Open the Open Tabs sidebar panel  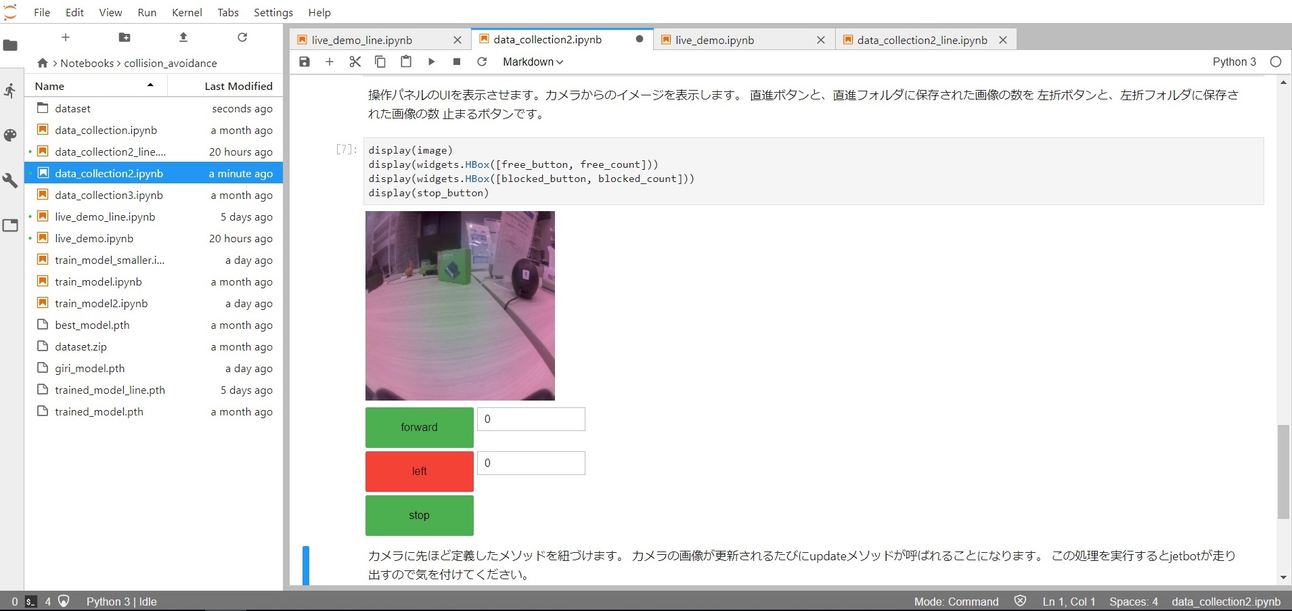(10, 225)
